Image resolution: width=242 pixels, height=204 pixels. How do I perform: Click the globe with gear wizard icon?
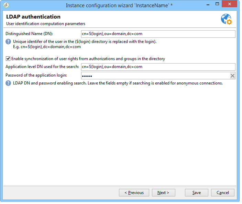point(227,19)
